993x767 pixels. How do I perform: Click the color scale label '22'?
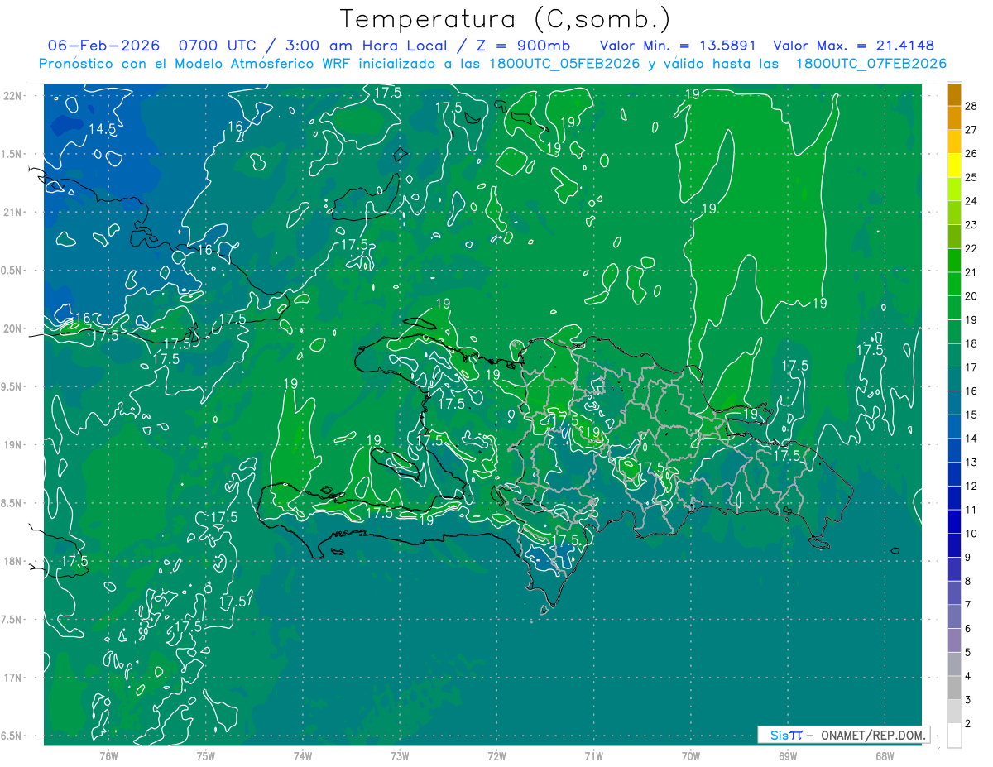pyautogui.click(x=971, y=248)
